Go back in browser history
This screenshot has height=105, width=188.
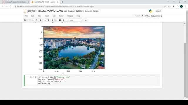point(3,6)
